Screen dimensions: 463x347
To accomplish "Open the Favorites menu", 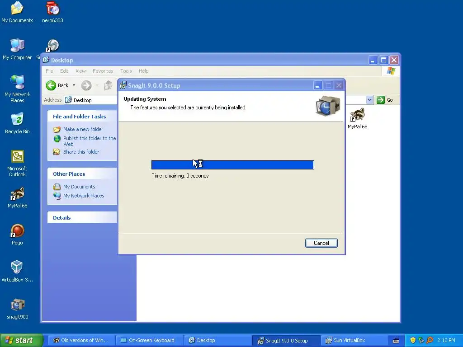I will tap(103, 71).
